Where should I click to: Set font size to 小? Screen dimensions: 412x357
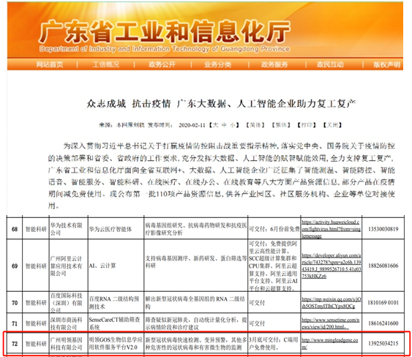click(x=233, y=125)
